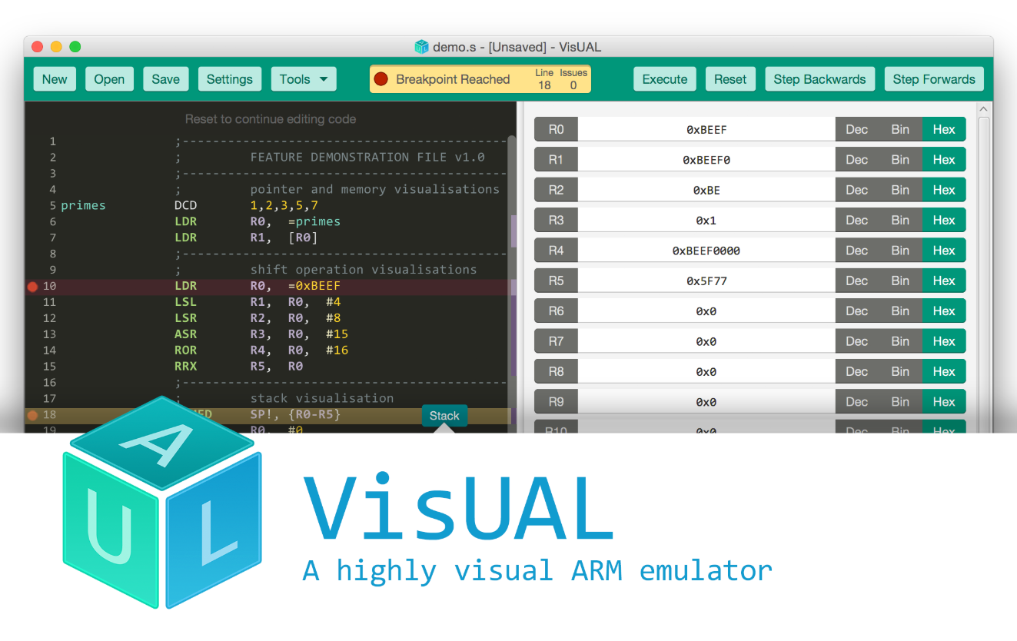Display R7 in decimal
The width and height of the screenshot is (1017, 641).
(x=857, y=341)
